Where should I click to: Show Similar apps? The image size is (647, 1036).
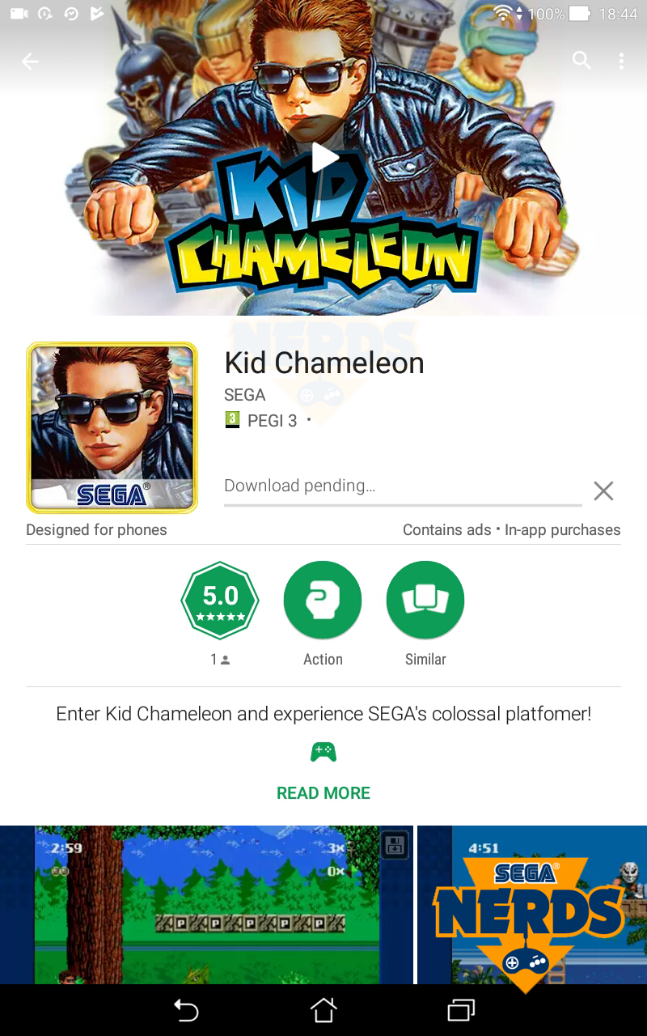click(x=425, y=601)
